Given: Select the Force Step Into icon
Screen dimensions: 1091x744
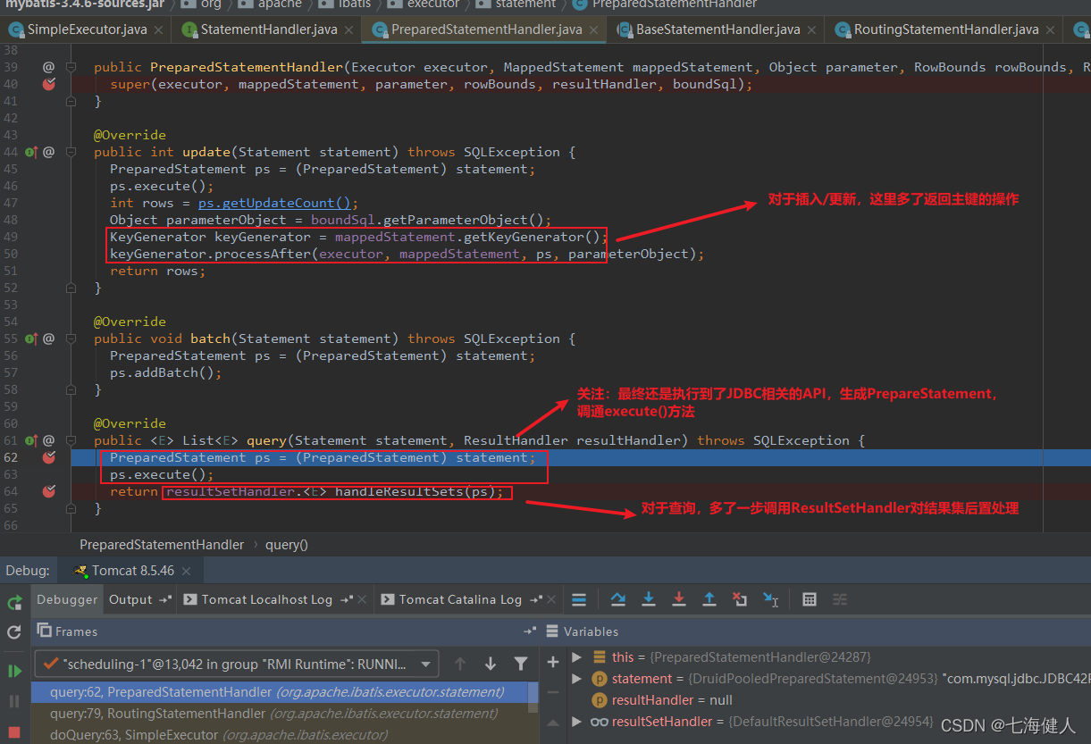Looking at the screenshot, I should pos(679,599).
